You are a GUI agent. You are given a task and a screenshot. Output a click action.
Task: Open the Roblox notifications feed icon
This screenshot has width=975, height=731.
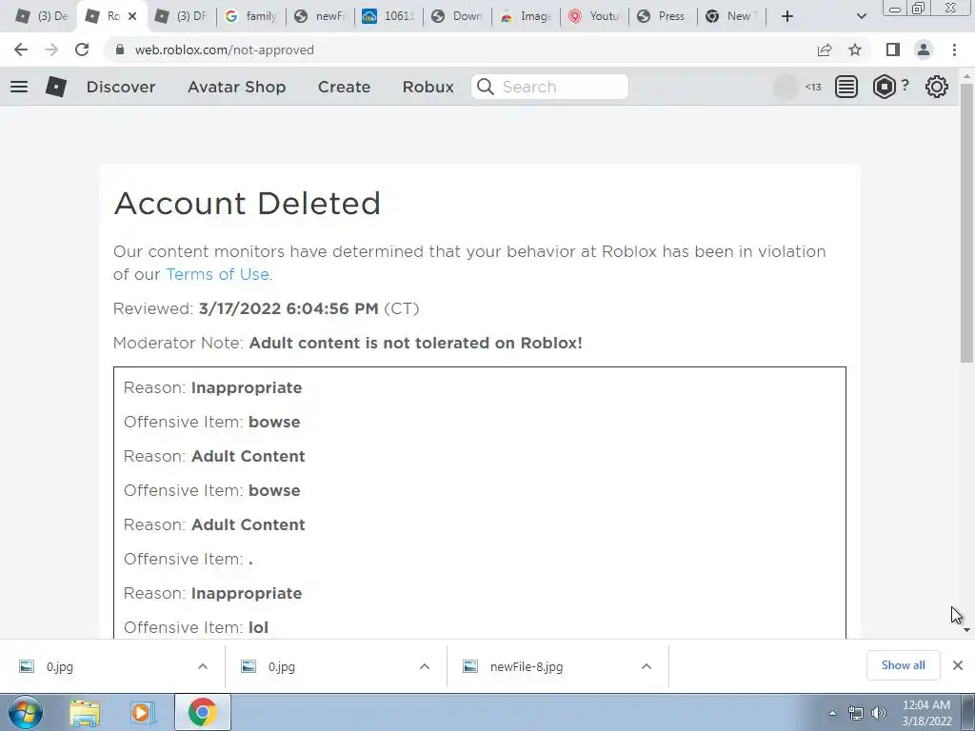846,87
